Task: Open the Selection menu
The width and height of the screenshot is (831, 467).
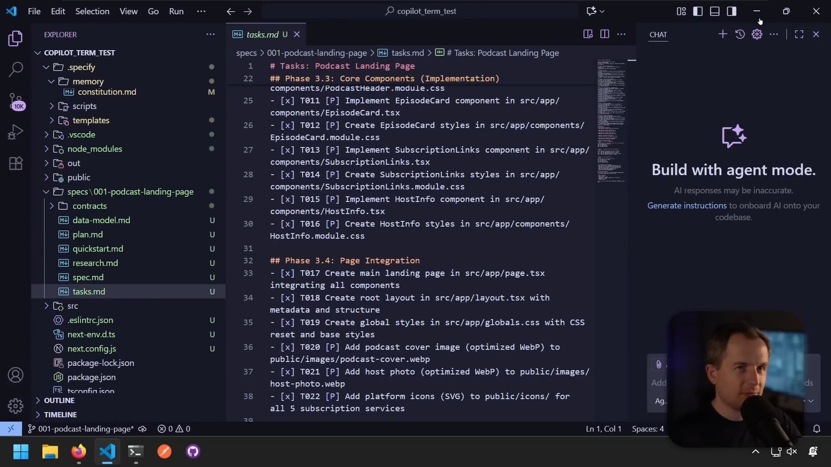Action: click(x=92, y=11)
